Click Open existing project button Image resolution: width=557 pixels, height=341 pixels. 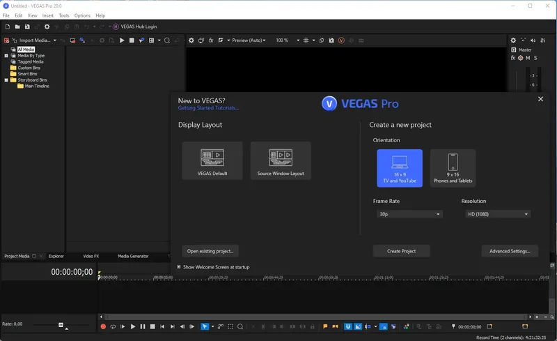point(210,251)
